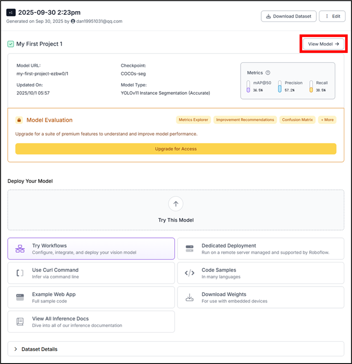The width and height of the screenshot is (352, 364).
Task: Click the Recall metric bar
Action: 311,86
